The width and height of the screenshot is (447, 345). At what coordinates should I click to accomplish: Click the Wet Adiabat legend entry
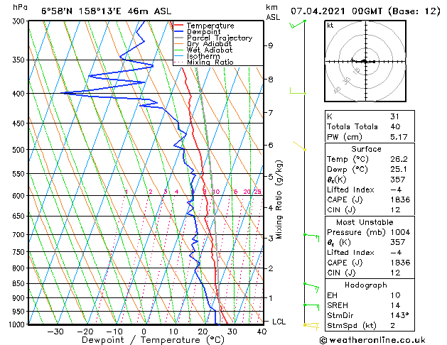pos(210,50)
